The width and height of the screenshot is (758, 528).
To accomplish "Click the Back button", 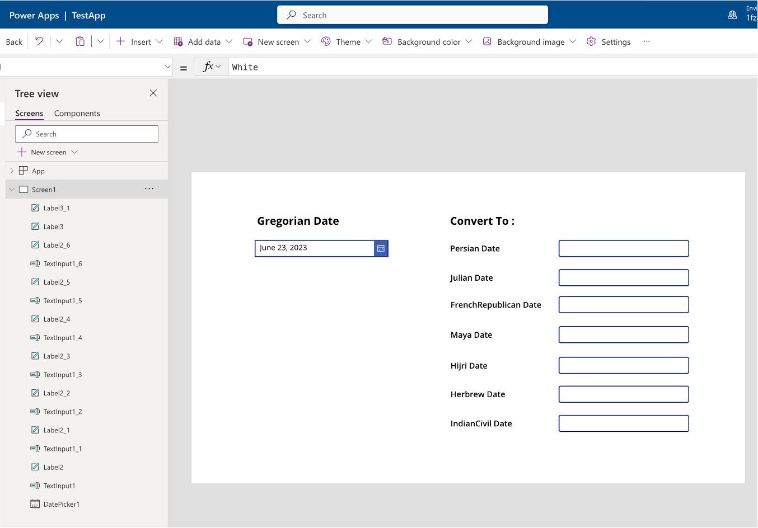I will pyautogui.click(x=13, y=41).
